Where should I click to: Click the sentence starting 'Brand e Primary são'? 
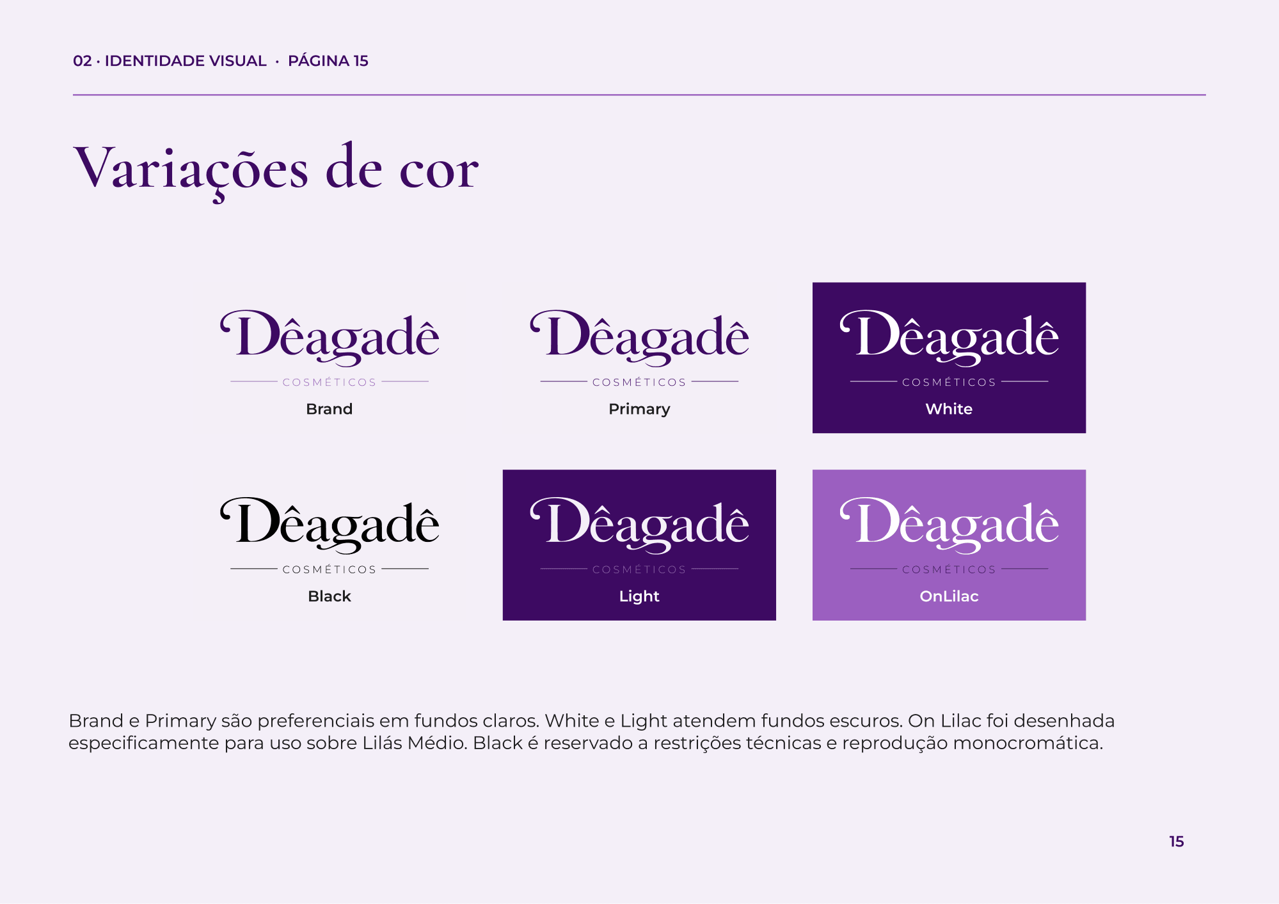coord(305,721)
